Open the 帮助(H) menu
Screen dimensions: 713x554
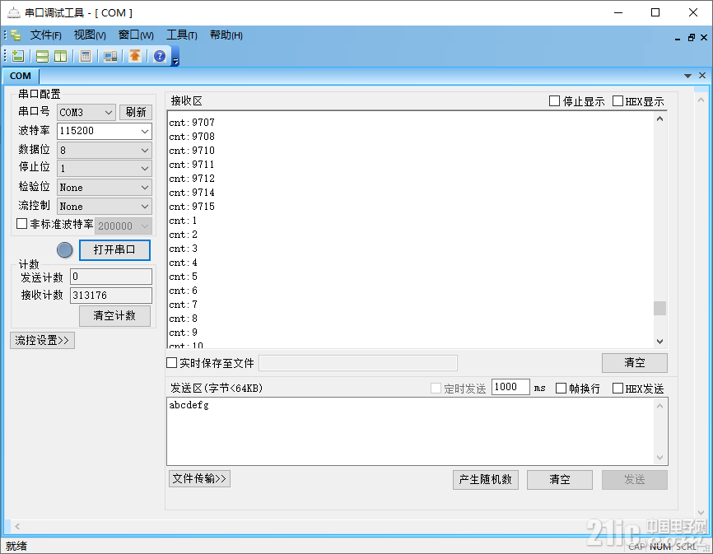226,35
